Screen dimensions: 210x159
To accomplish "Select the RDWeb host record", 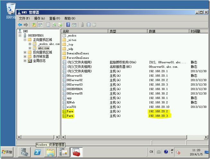I will [x=135, y=102].
